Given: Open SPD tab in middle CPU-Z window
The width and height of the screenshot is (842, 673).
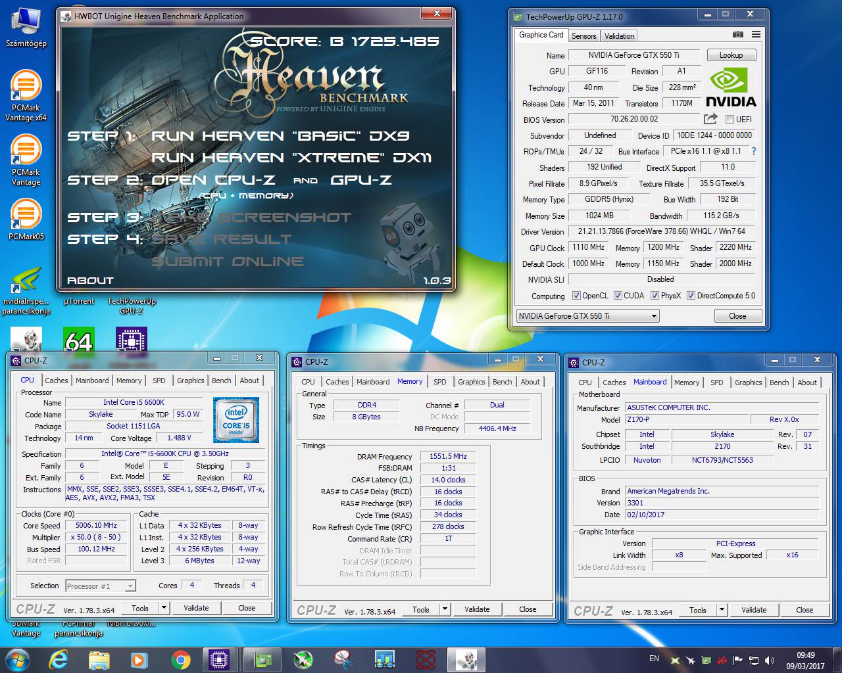Looking at the screenshot, I should [x=440, y=382].
